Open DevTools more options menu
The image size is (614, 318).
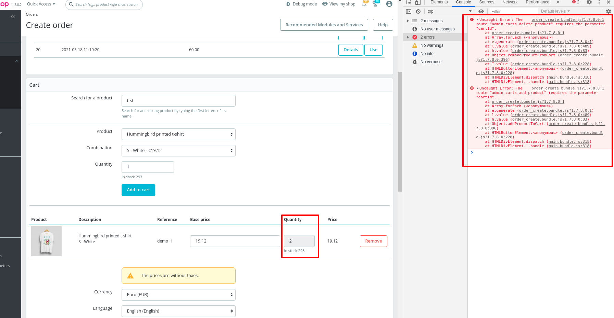click(599, 2)
